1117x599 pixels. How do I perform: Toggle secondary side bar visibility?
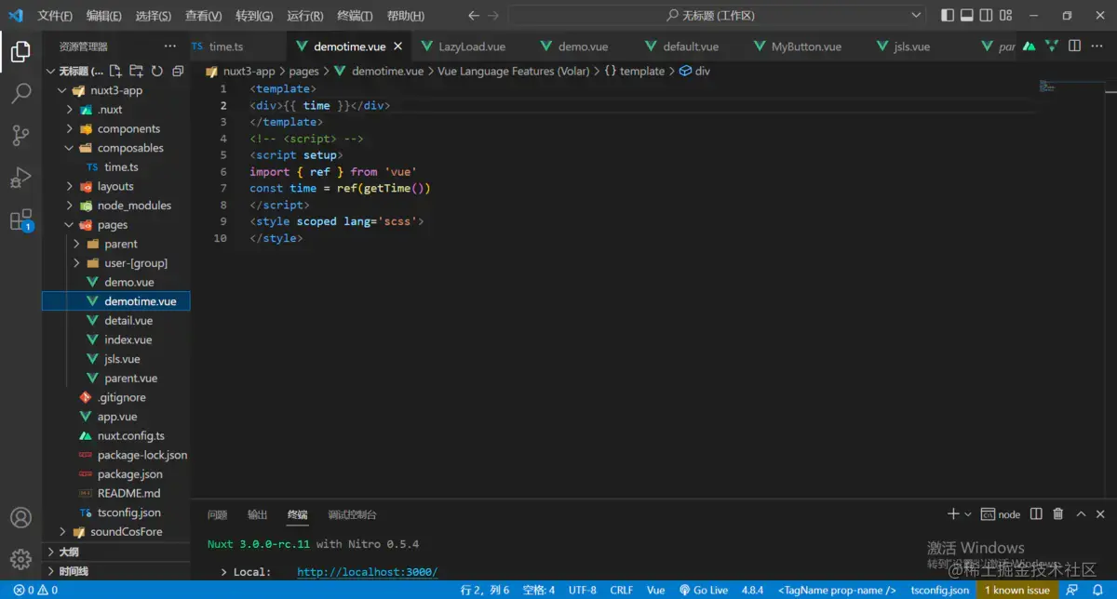[x=988, y=16]
